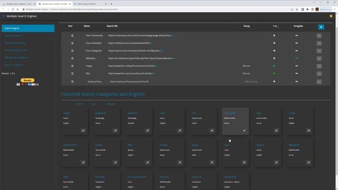This screenshot has width=338, height=190.
Task: Grab the sort handle of Wikipedia row
Action: coord(72,59)
